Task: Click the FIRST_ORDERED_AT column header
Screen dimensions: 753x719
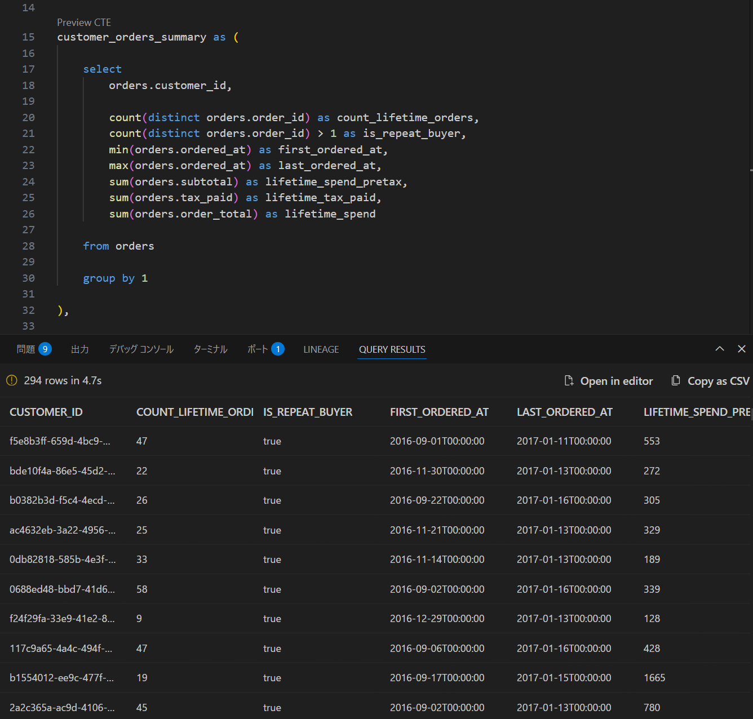Action: click(439, 412)
